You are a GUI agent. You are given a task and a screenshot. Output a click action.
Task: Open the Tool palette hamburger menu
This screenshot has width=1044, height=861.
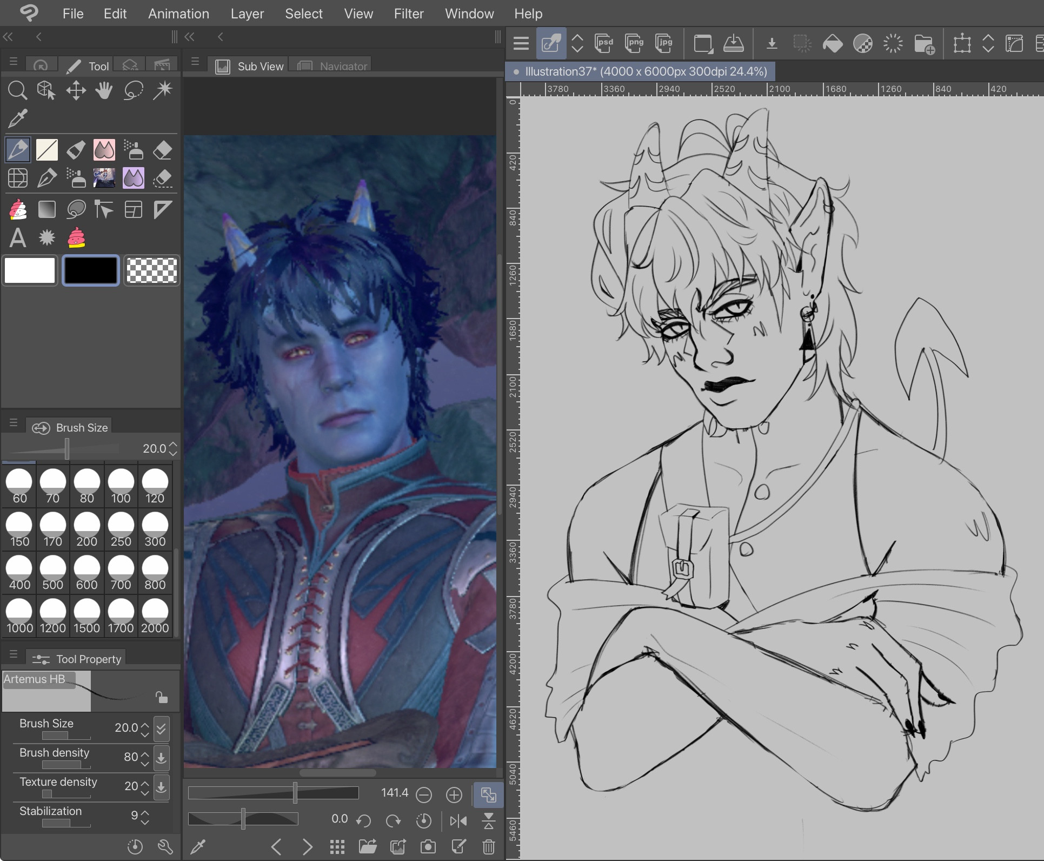point(14,62)
